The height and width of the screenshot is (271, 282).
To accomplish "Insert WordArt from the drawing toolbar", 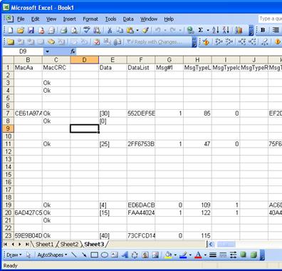I will click(125, 255).
